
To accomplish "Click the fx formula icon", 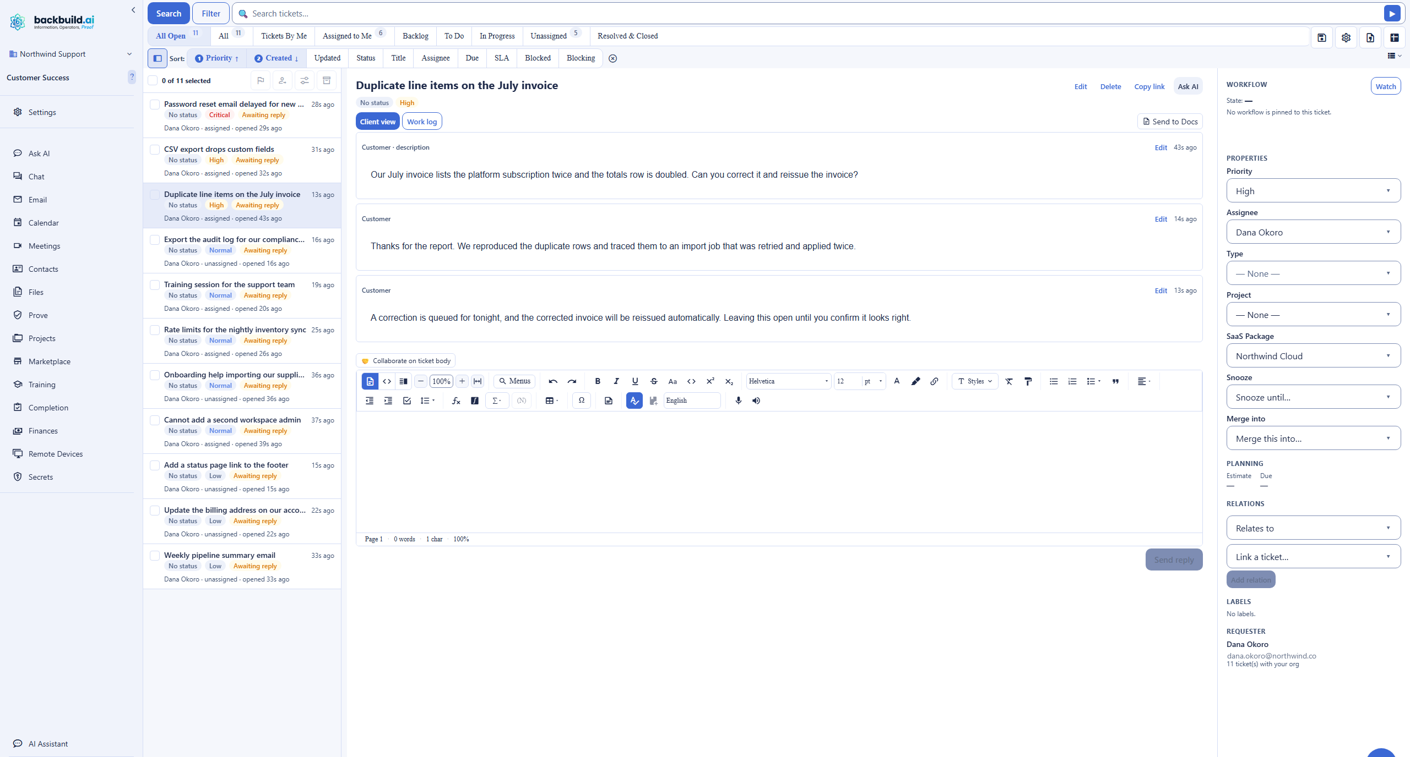I will [456, 401].
